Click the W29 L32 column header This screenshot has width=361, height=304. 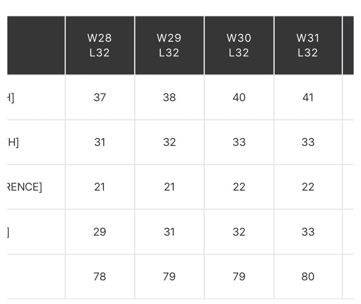coord(169,45)
